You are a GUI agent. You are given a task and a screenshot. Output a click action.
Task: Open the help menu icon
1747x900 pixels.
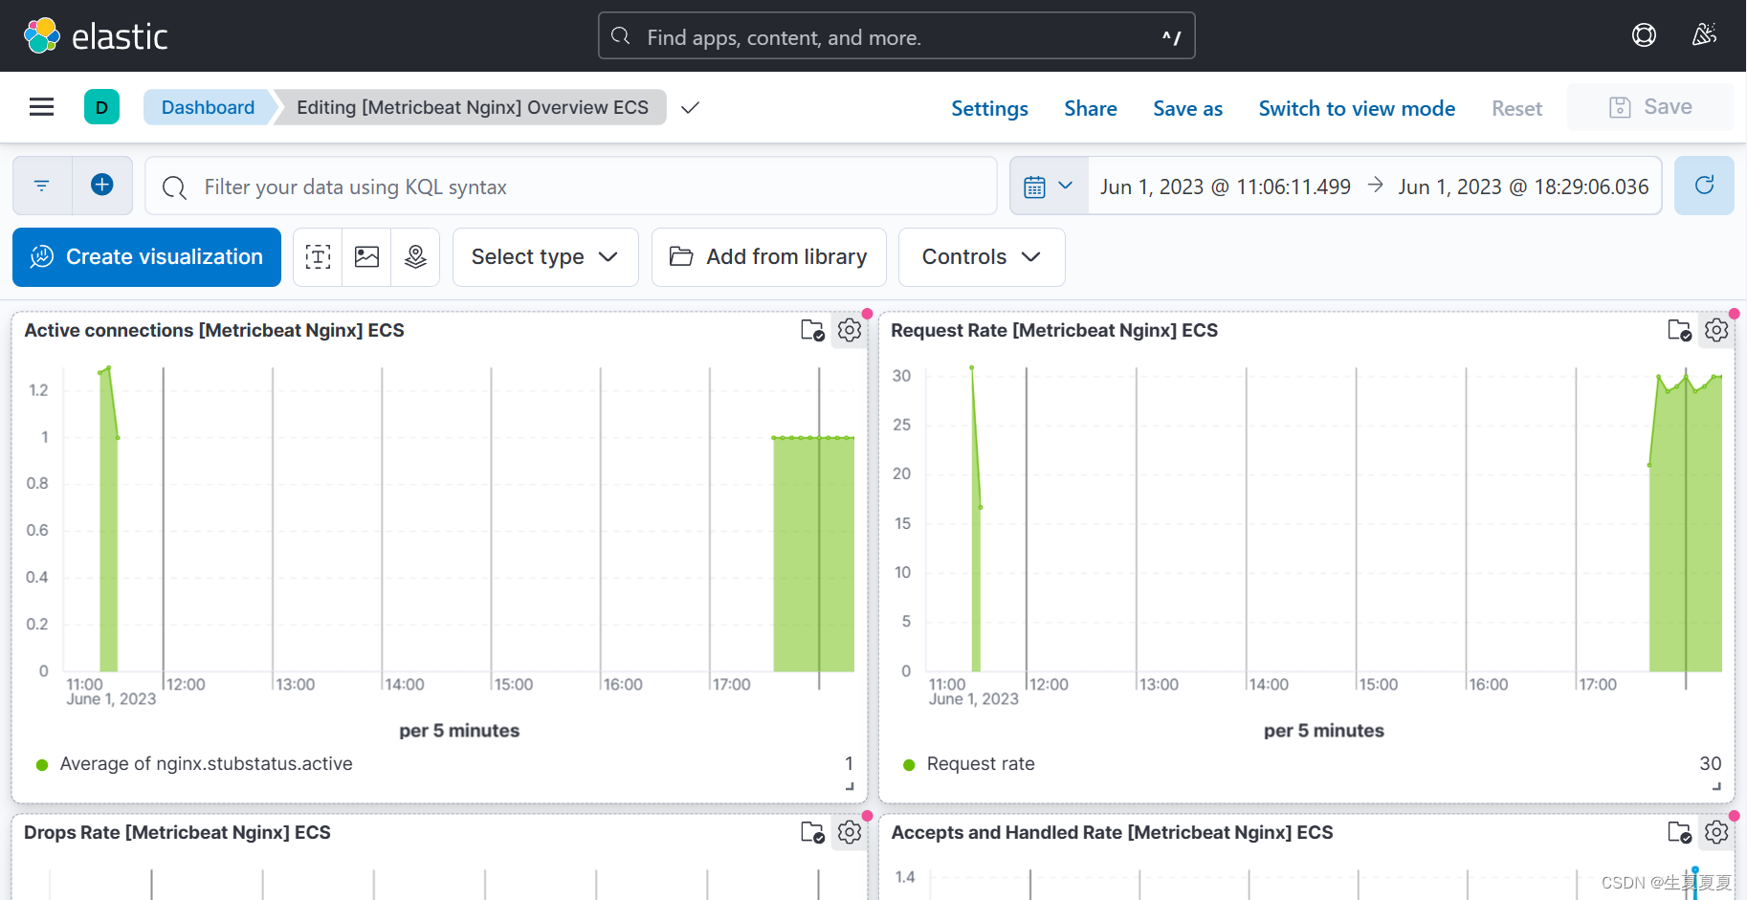coord(1644,35)
